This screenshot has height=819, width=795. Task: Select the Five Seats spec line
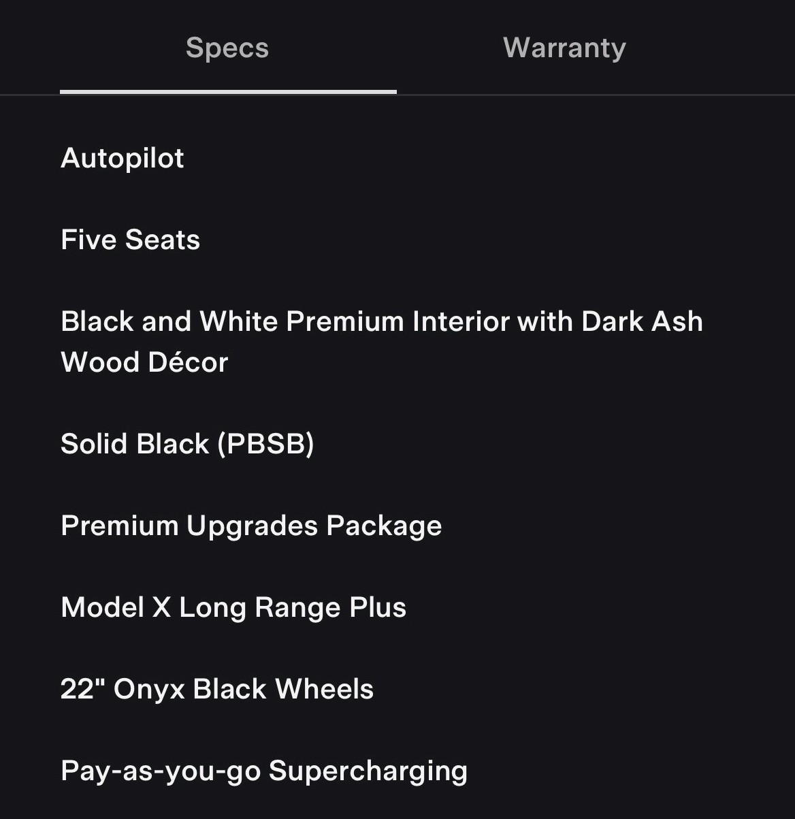(131, 240)
